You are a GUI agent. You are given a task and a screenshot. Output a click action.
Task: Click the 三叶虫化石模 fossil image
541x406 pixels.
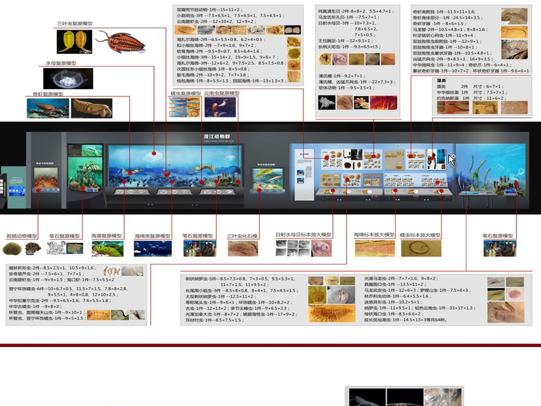click(x=242, y=248)
